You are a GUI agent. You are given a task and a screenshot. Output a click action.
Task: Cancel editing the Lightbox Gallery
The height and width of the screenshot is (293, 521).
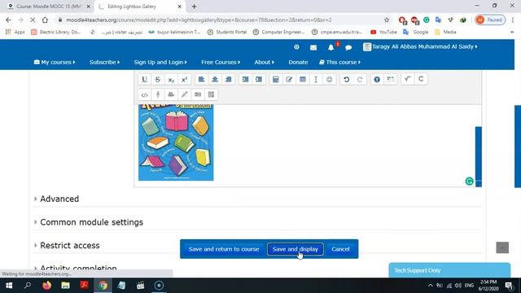(340, 249)
